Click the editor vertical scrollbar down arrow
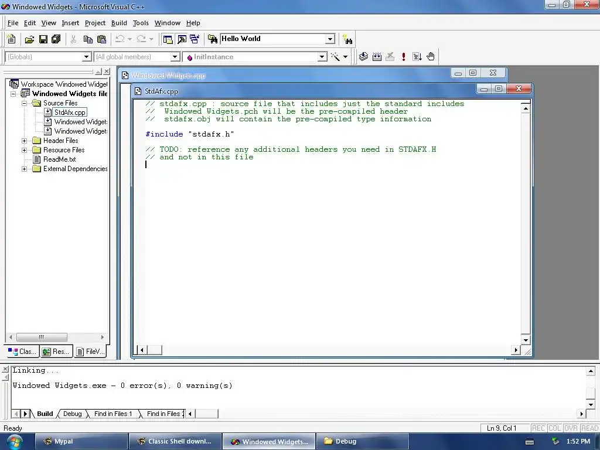600x450 pixels. tap(526, 340)
